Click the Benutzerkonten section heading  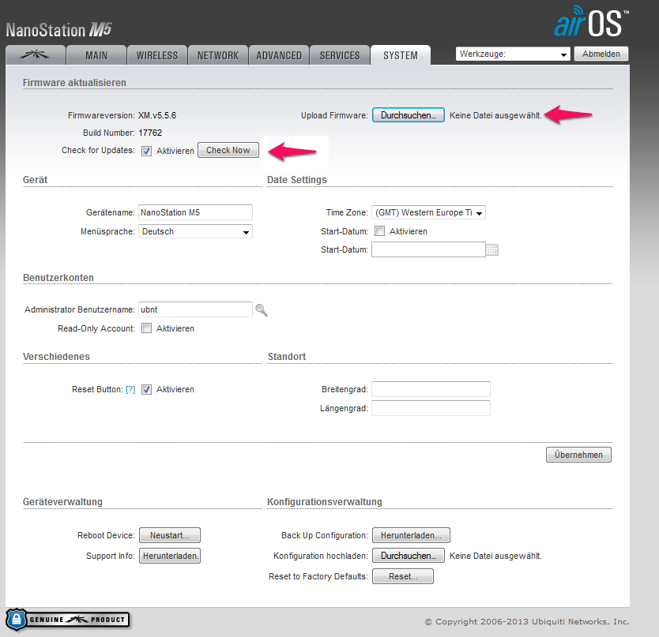tap(58, 278)
